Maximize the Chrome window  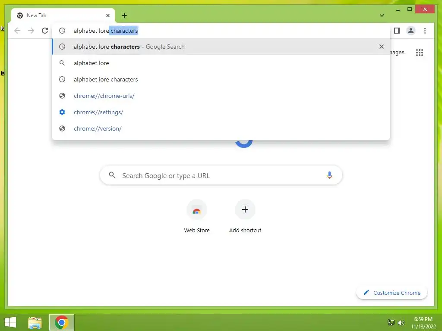click(410, 9)
